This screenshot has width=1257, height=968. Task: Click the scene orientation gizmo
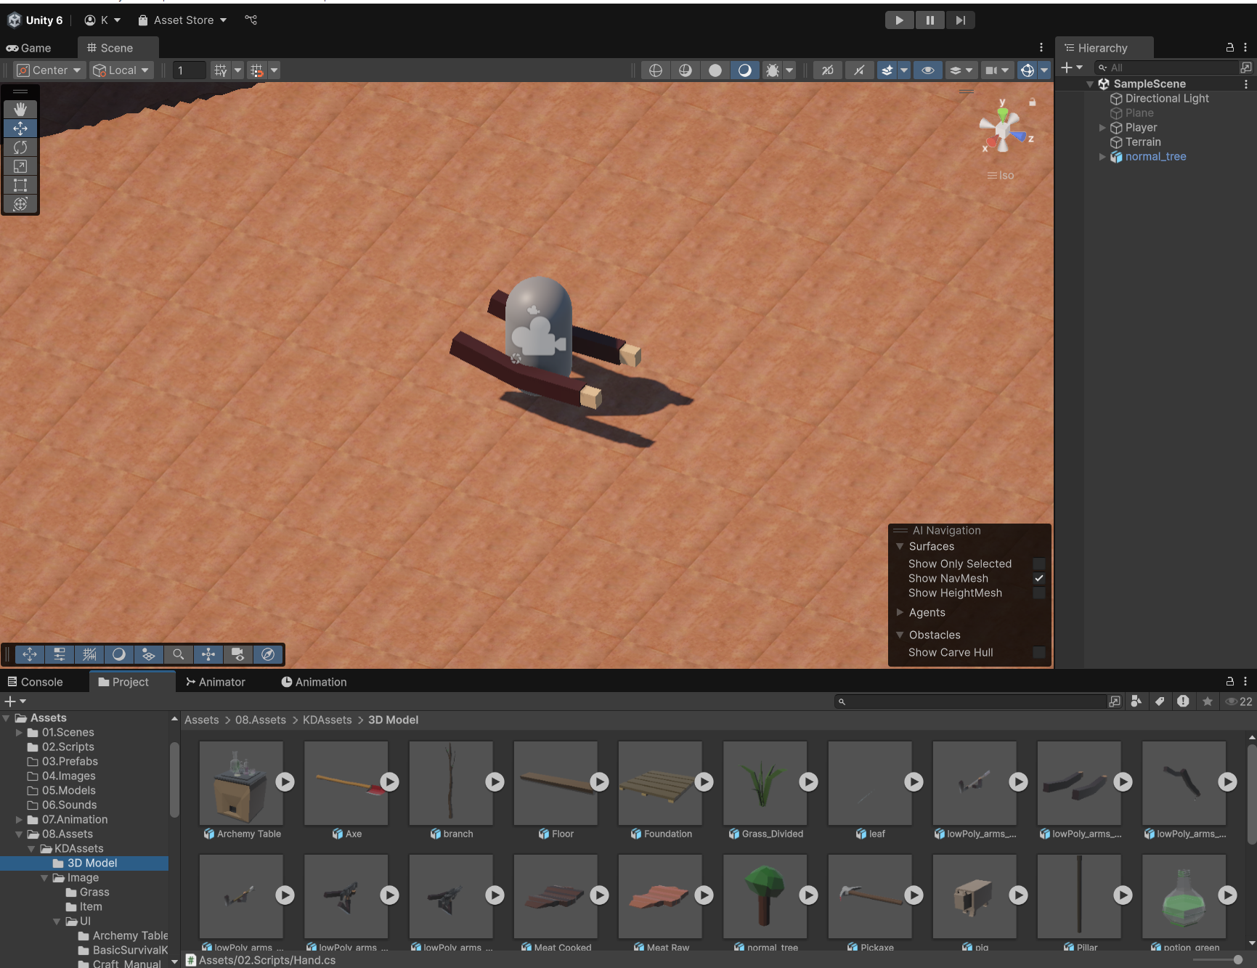[1004, 131]
